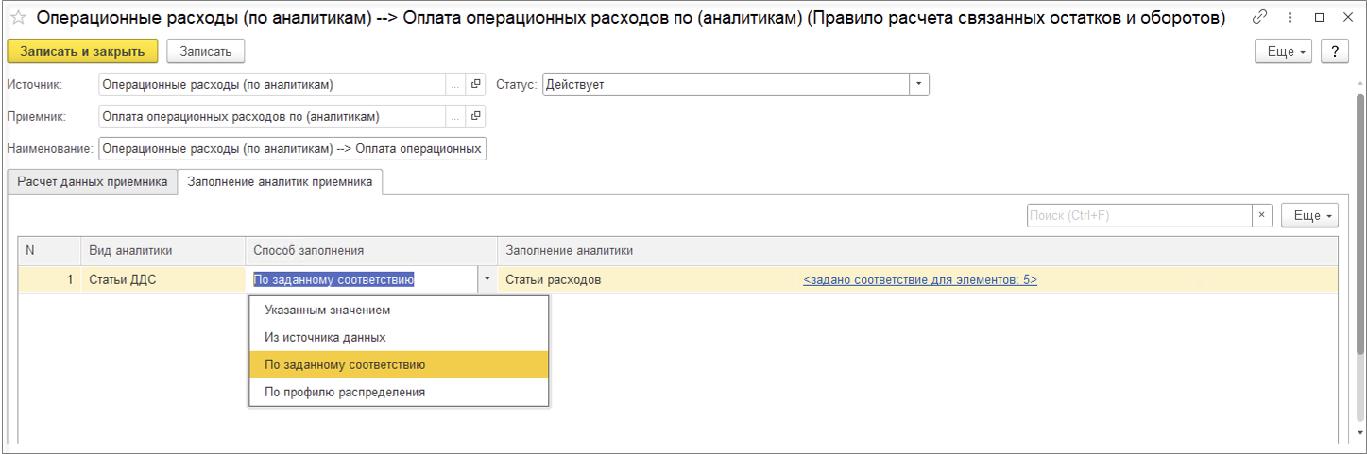Click the copy link chain icon
The width and height of the screenshot is (1367, 454).
click(x=1259, y=17)
